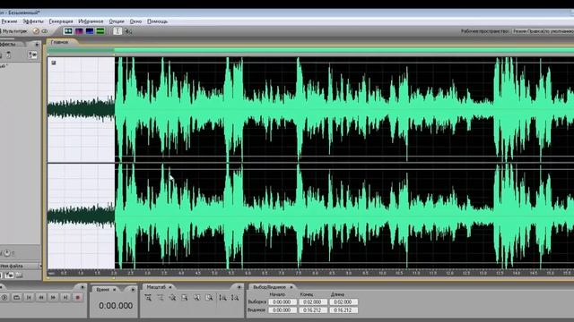Click the circular play button
The width and height of the screenshot is (574, 322).
4,298
